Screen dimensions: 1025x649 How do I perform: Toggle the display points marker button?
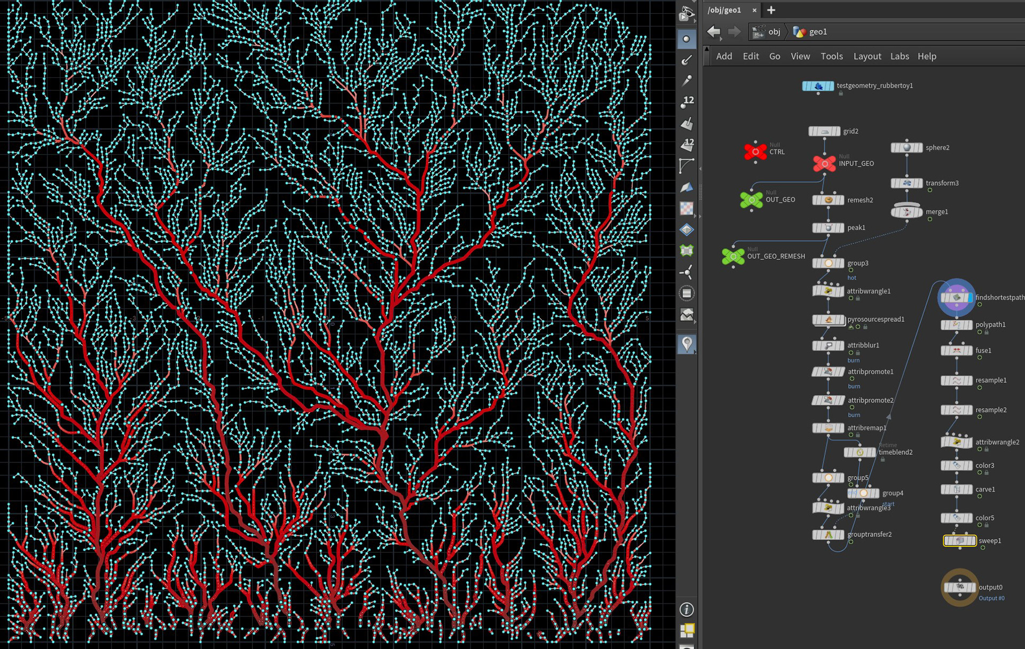coord(687,39)
